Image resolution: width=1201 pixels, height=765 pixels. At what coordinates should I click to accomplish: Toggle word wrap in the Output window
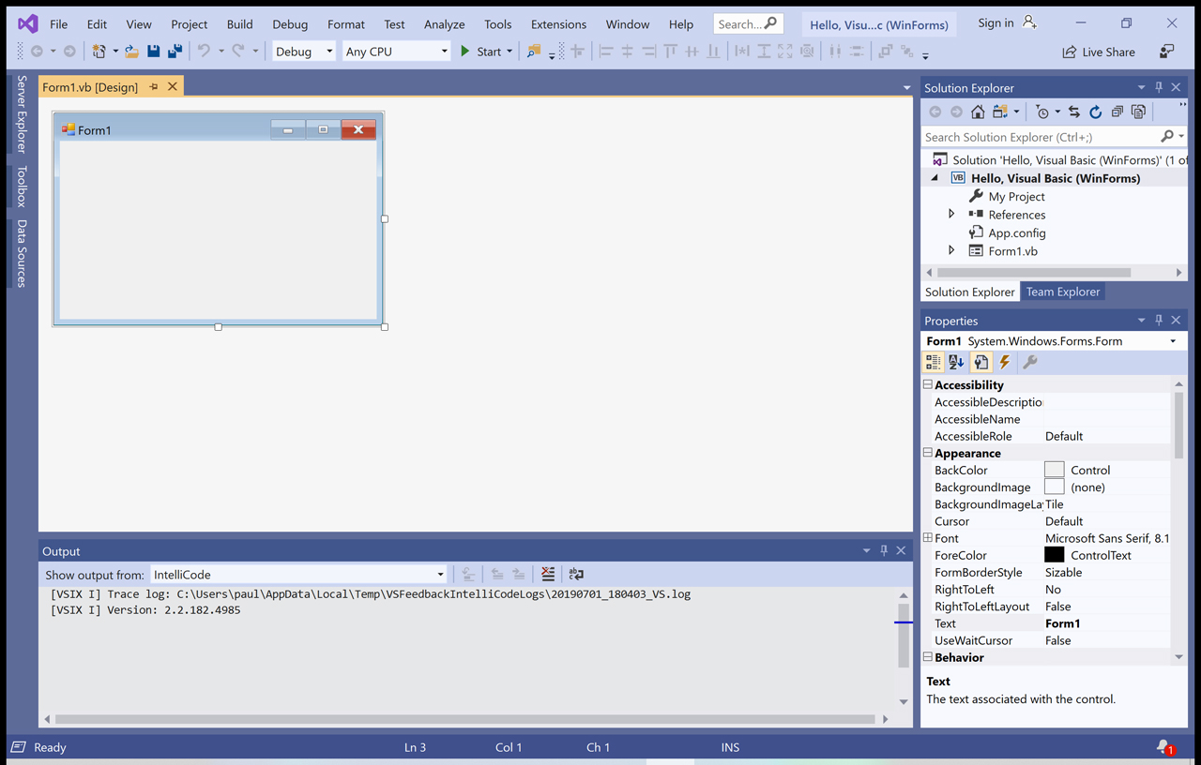click(x=575, y=574)
